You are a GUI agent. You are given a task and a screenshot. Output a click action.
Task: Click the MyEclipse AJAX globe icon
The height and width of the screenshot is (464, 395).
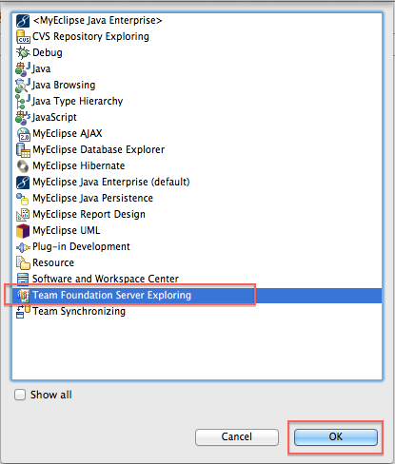(x=23, y=133)
